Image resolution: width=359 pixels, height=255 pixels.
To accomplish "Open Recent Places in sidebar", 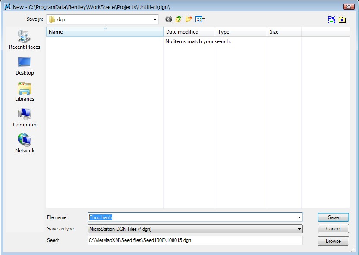I will pyautogui.click(x=25, y=40).
